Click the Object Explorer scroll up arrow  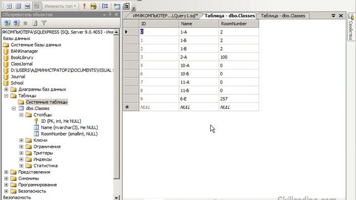116,32
